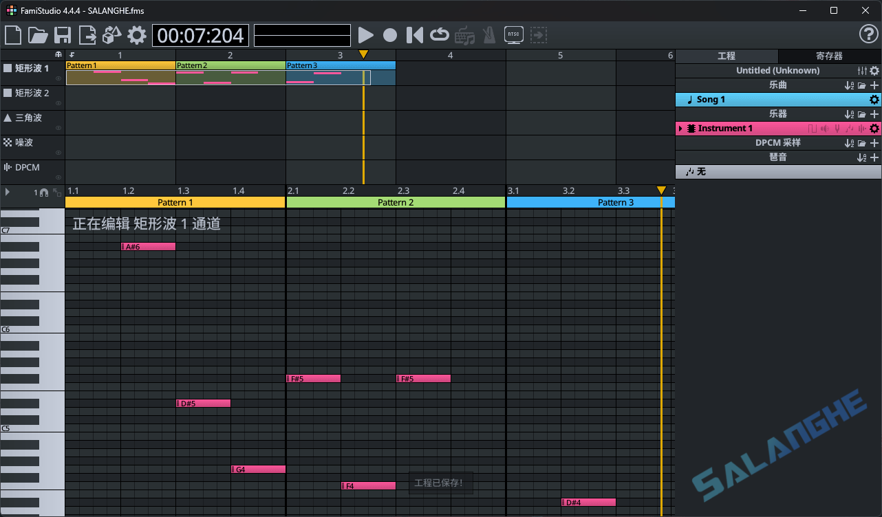
Task: Open Song 1 properties with its gear icon
Action: tap(874, 99)
